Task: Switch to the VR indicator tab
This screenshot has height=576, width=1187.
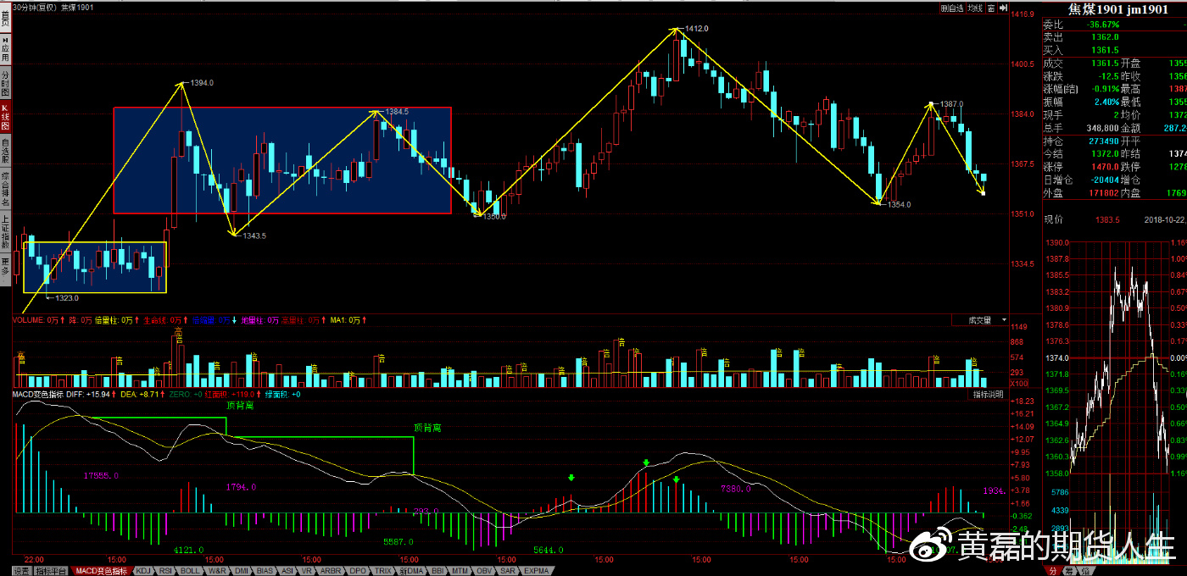Action: [307, 571]
